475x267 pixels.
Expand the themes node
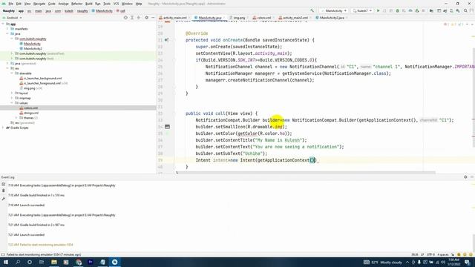tap(16, 118)
